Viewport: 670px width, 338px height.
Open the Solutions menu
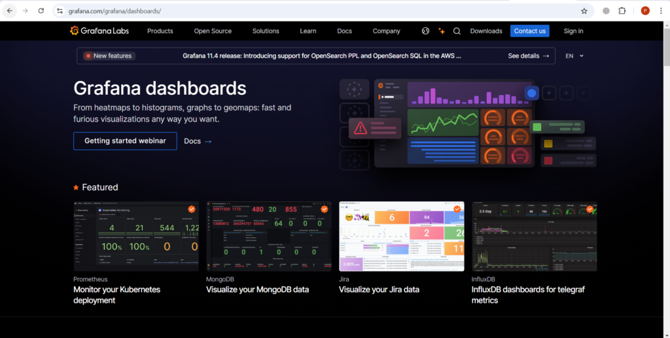pyautogui.click(x=266, y=31)
